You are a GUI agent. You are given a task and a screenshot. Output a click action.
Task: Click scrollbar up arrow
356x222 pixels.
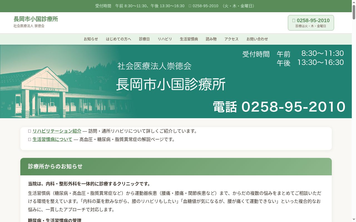tap(354, 2)
